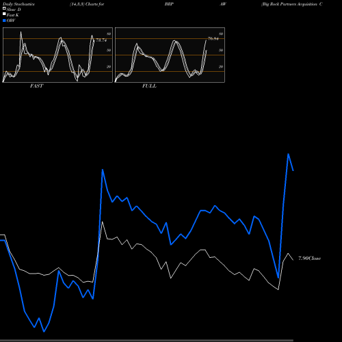Click the 80 axis label in FULL chart
342x342 pixels.
pyautogui.click(x=221, y=34)
